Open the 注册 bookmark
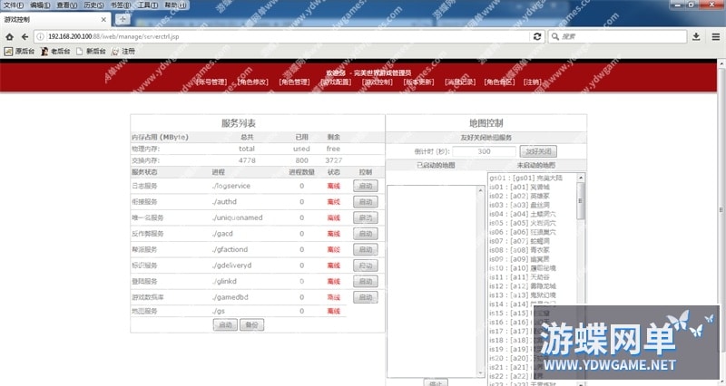 pyautogui.click(x=123, y=52)
